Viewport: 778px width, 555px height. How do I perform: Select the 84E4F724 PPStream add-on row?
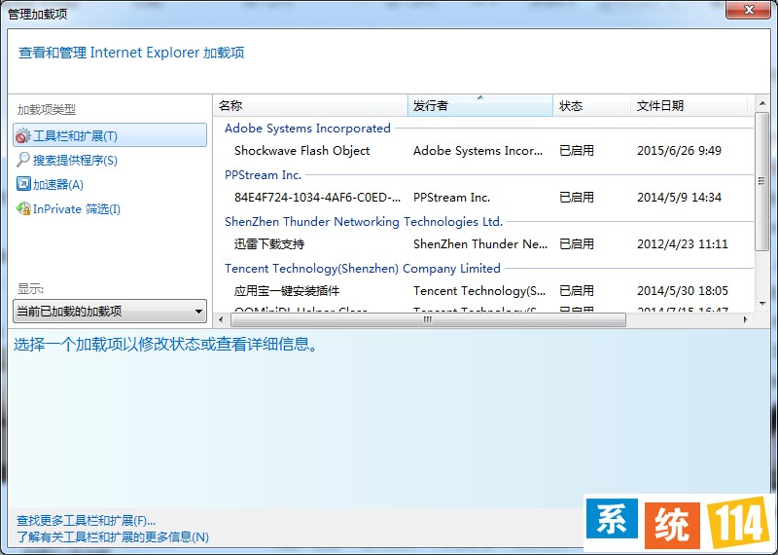[317, 198]
